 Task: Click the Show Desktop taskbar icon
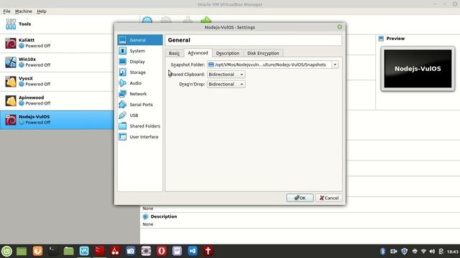coord(22,251)
